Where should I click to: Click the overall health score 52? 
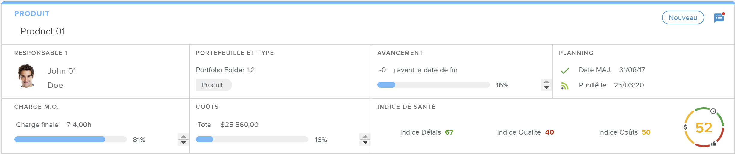tap(704, 128)
